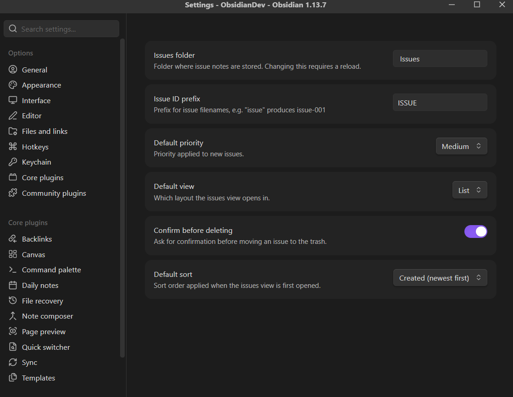Viewport: 513px width, 397px height.
Task: Click the File recovery clock icon
Action: [13, 301]
